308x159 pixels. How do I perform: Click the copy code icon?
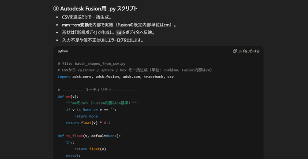(x=235, y=51)
